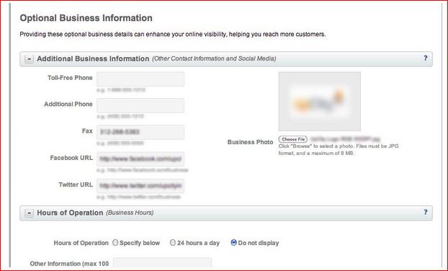Click the Choose File button
Image resolution: width=448 pixels, height=271 pixels.
pyautogui.click(x=293, y=139)
